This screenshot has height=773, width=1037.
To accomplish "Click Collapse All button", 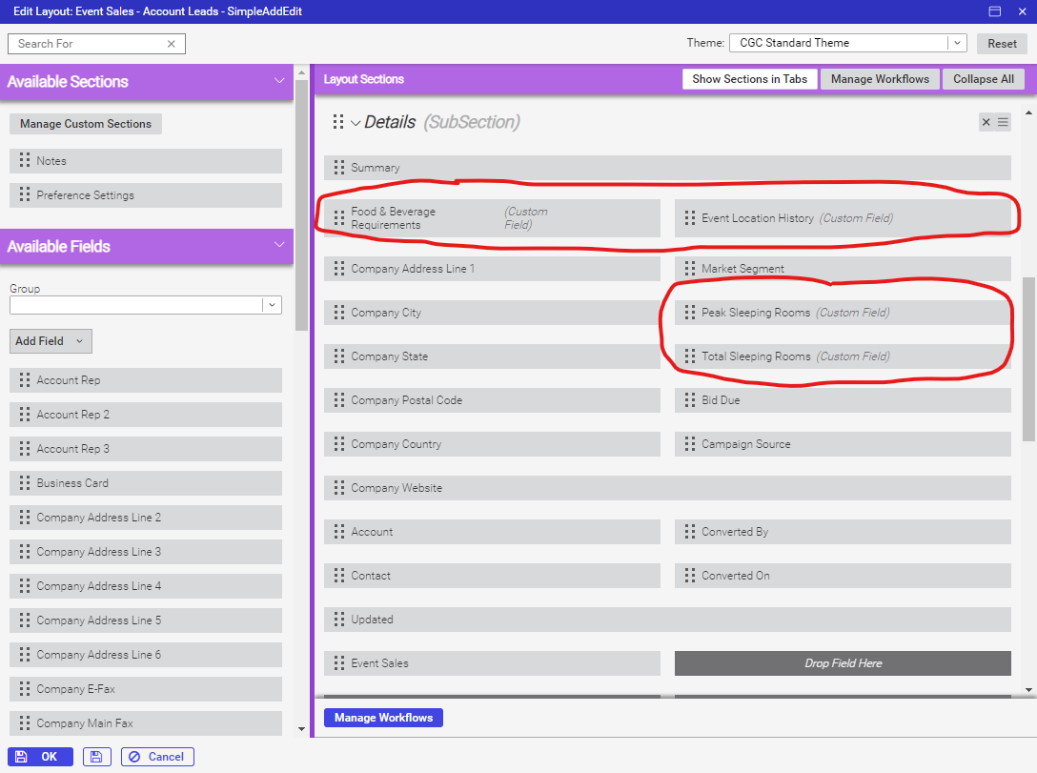I will tap(984, 79).
